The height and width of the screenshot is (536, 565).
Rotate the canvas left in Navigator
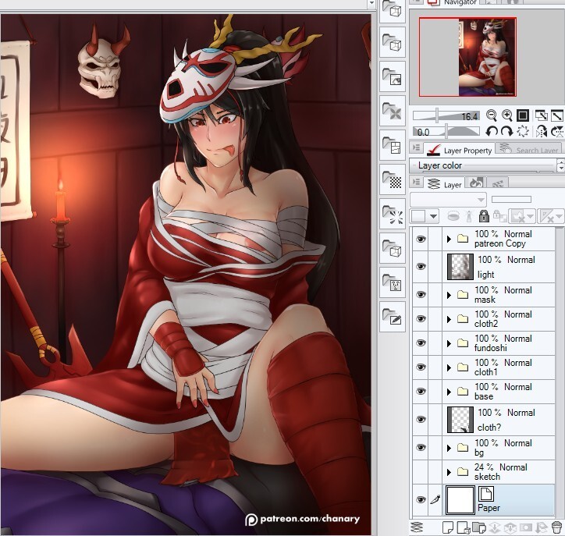491,131
